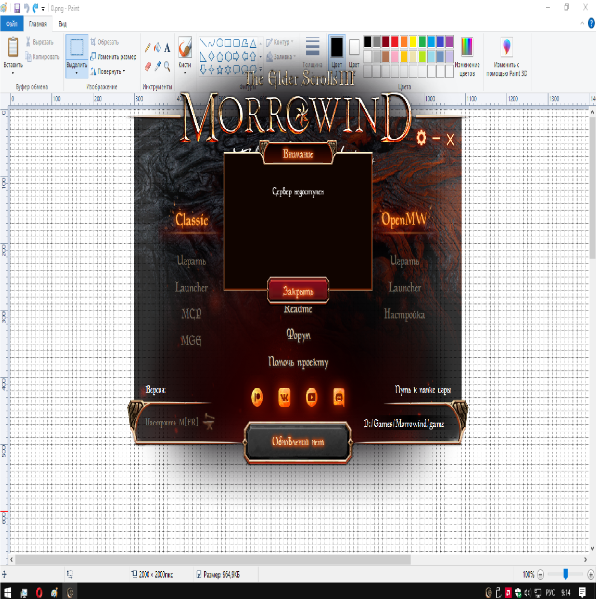This screenshot has height=599, width=599.
Task: Click Обрезать crop tool in Paint
Action: coord(104,42)
